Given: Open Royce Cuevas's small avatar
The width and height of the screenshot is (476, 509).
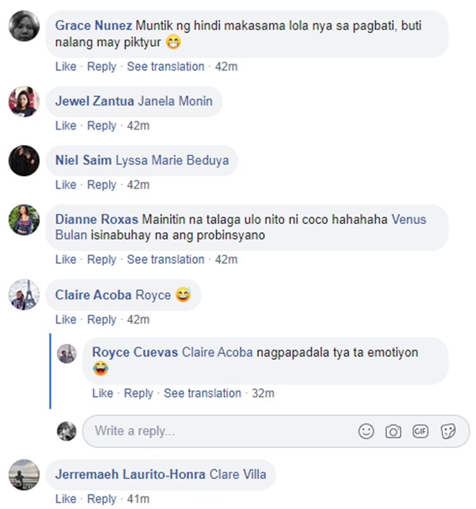Looking at the screenshot, I should [67, 354].
